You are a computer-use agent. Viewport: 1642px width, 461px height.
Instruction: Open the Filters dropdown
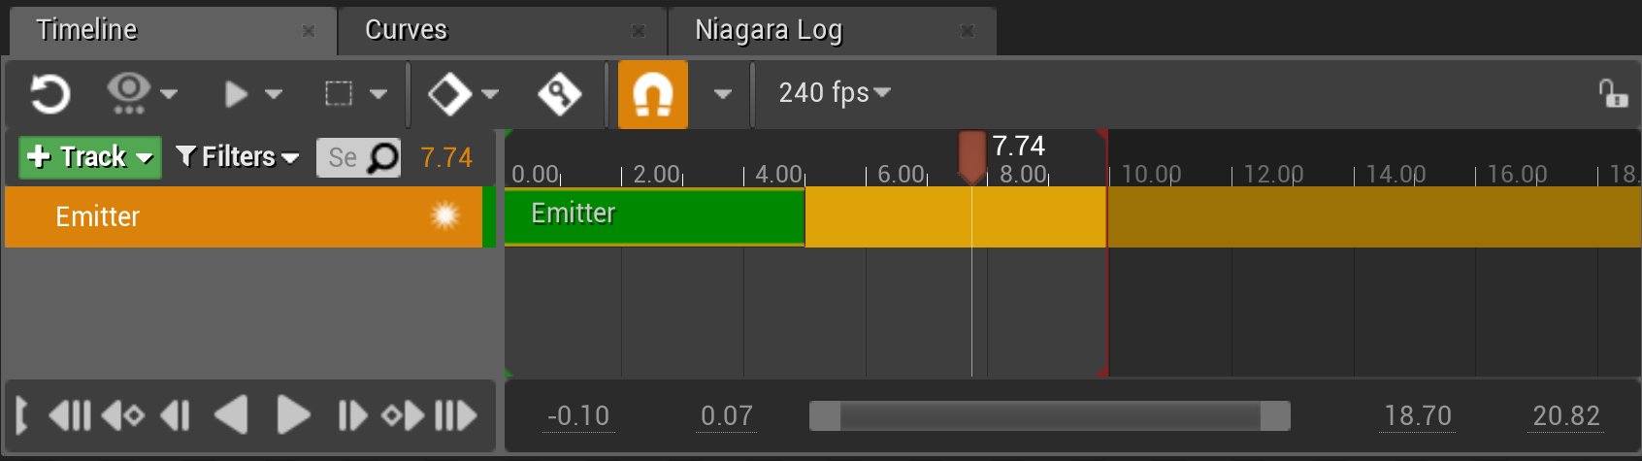238,156
